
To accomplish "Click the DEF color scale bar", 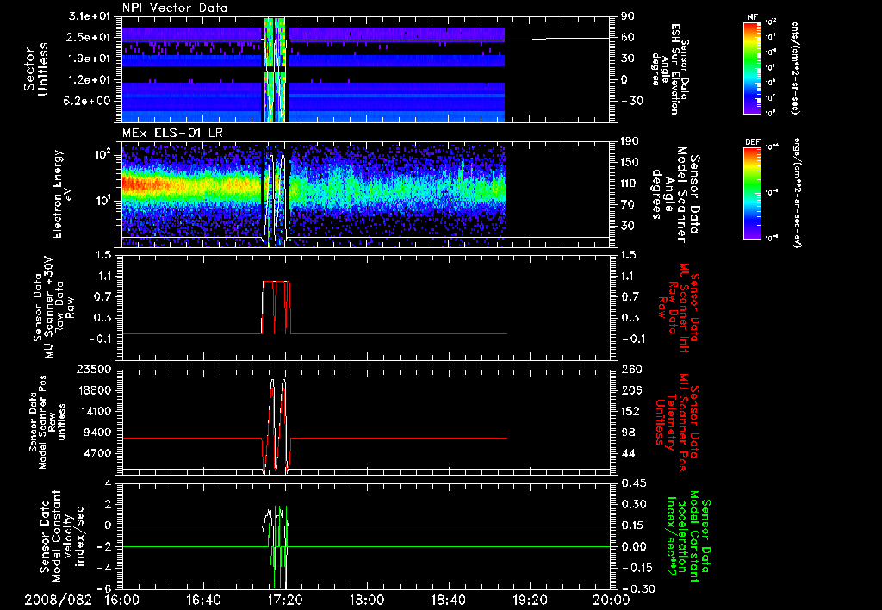I will click(752, 193).
